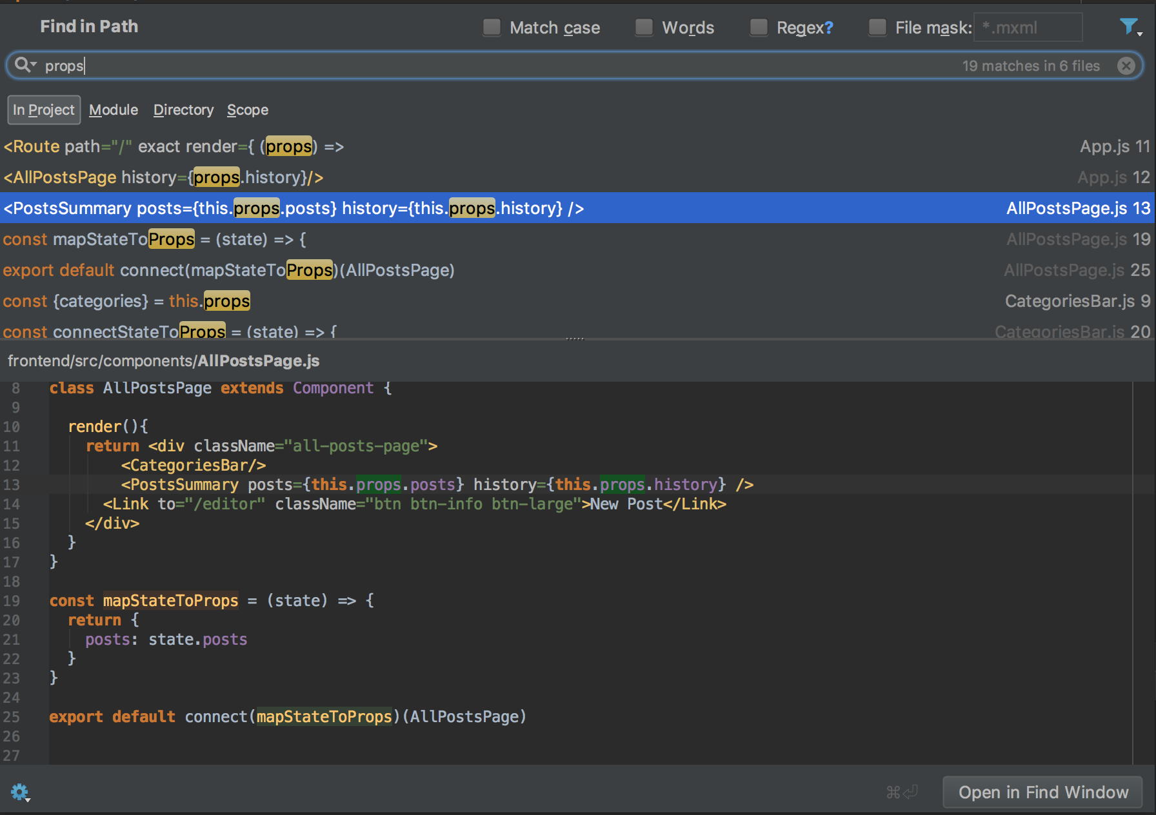Switch to the Module scope tab

tap(114, 110)
